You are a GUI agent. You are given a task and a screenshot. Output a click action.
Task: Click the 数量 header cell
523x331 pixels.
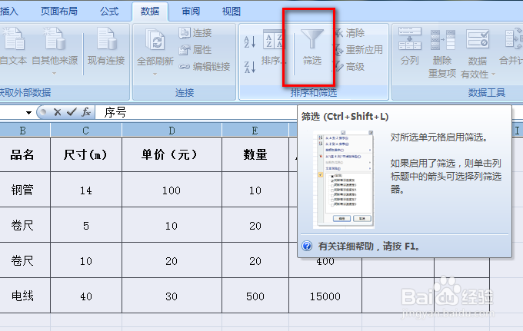click(x=255, y=154)
